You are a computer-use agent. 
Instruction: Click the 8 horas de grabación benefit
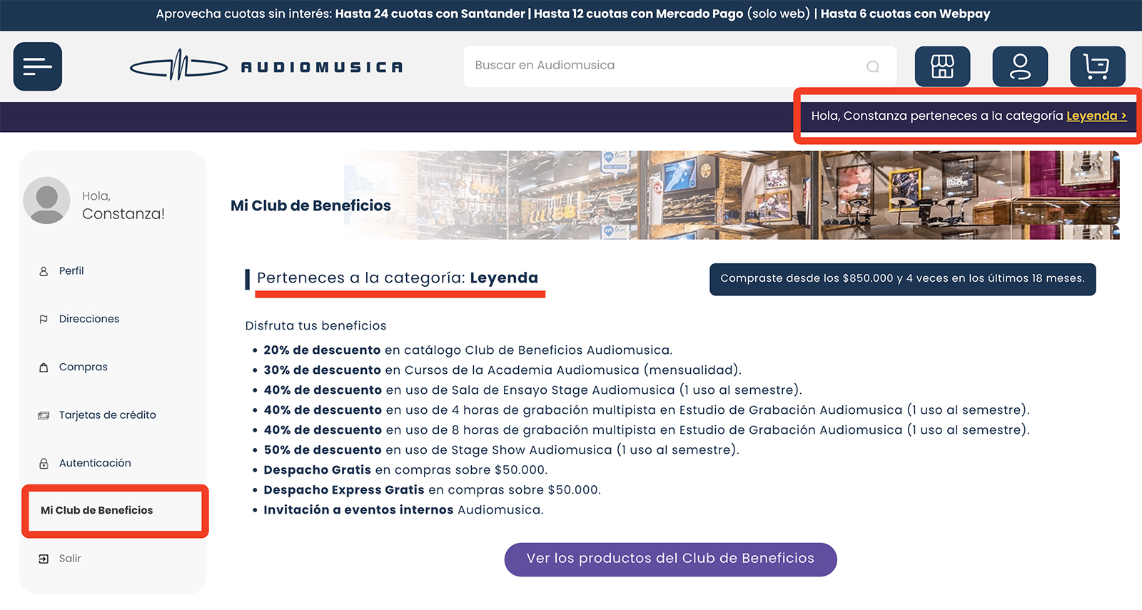pyautogui.click(x=646, y=430)
